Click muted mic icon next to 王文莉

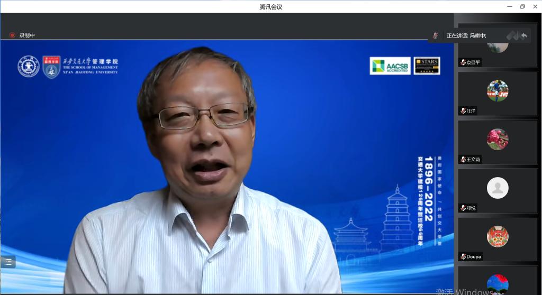tap(463, 159)
